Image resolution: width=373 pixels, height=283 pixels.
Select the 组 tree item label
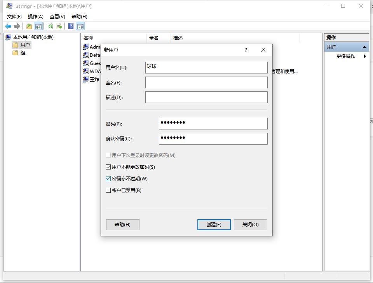click(23, 52)
